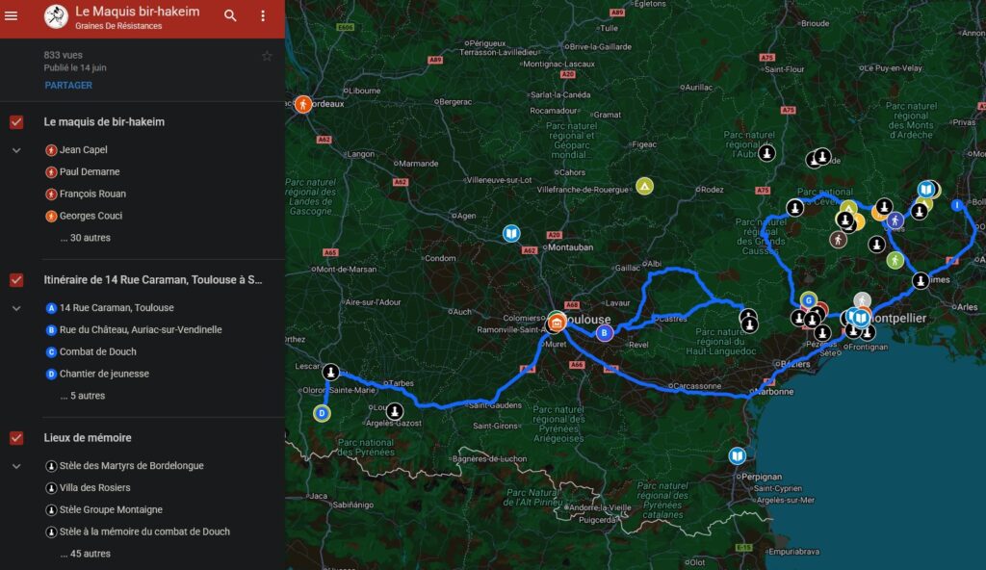Uncheck the Le maquis de bir-hakeim layer
Image resolution: width=986 pixels, height=570 pixels.
pyautogui.click(x=16, y=122)
